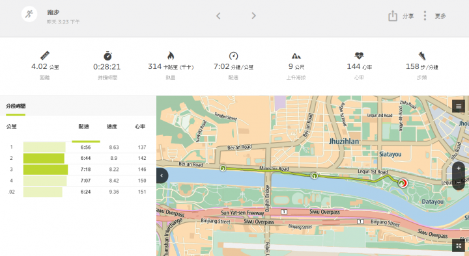Click the 158 cadence value
Screen dimensions: 469x256
[421, 66]
